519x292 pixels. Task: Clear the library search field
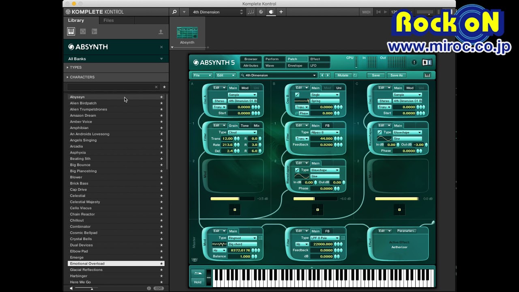click(x=156, y=87)
